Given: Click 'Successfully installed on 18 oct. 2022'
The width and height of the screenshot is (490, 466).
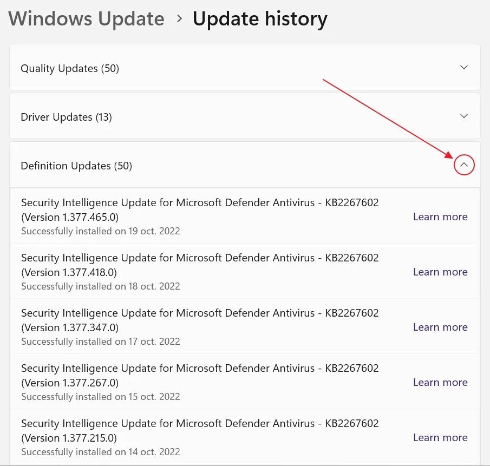Looking at the screenshot, I should 101,287.
